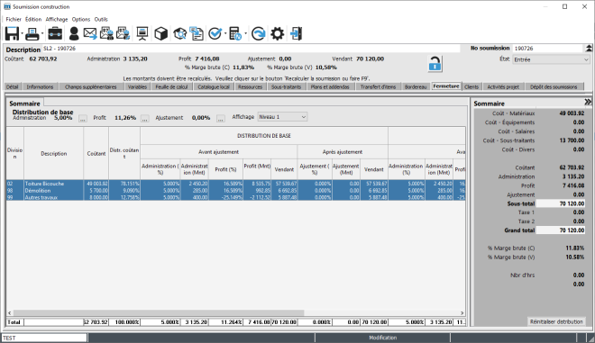Click the copy document transfer icon
This screenshot has height=343, width=595.
pos(197,33)
